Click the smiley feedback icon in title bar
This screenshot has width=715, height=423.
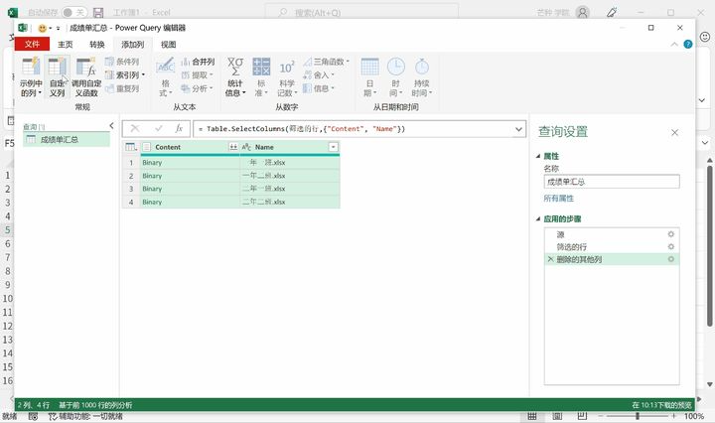42,28
